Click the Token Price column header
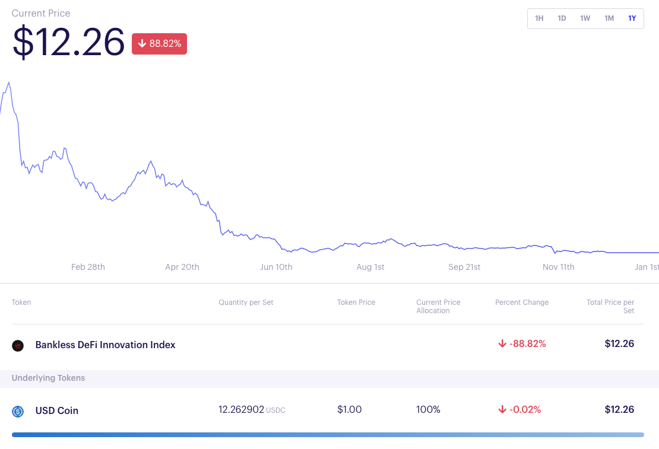This screenshot has width=659, height=449. [x=356, y=302]
